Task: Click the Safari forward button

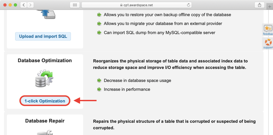Action: 30,5
